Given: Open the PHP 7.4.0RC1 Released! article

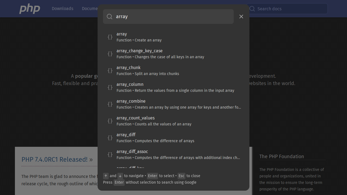Looking at the screenshot, I should pos(57,160).
